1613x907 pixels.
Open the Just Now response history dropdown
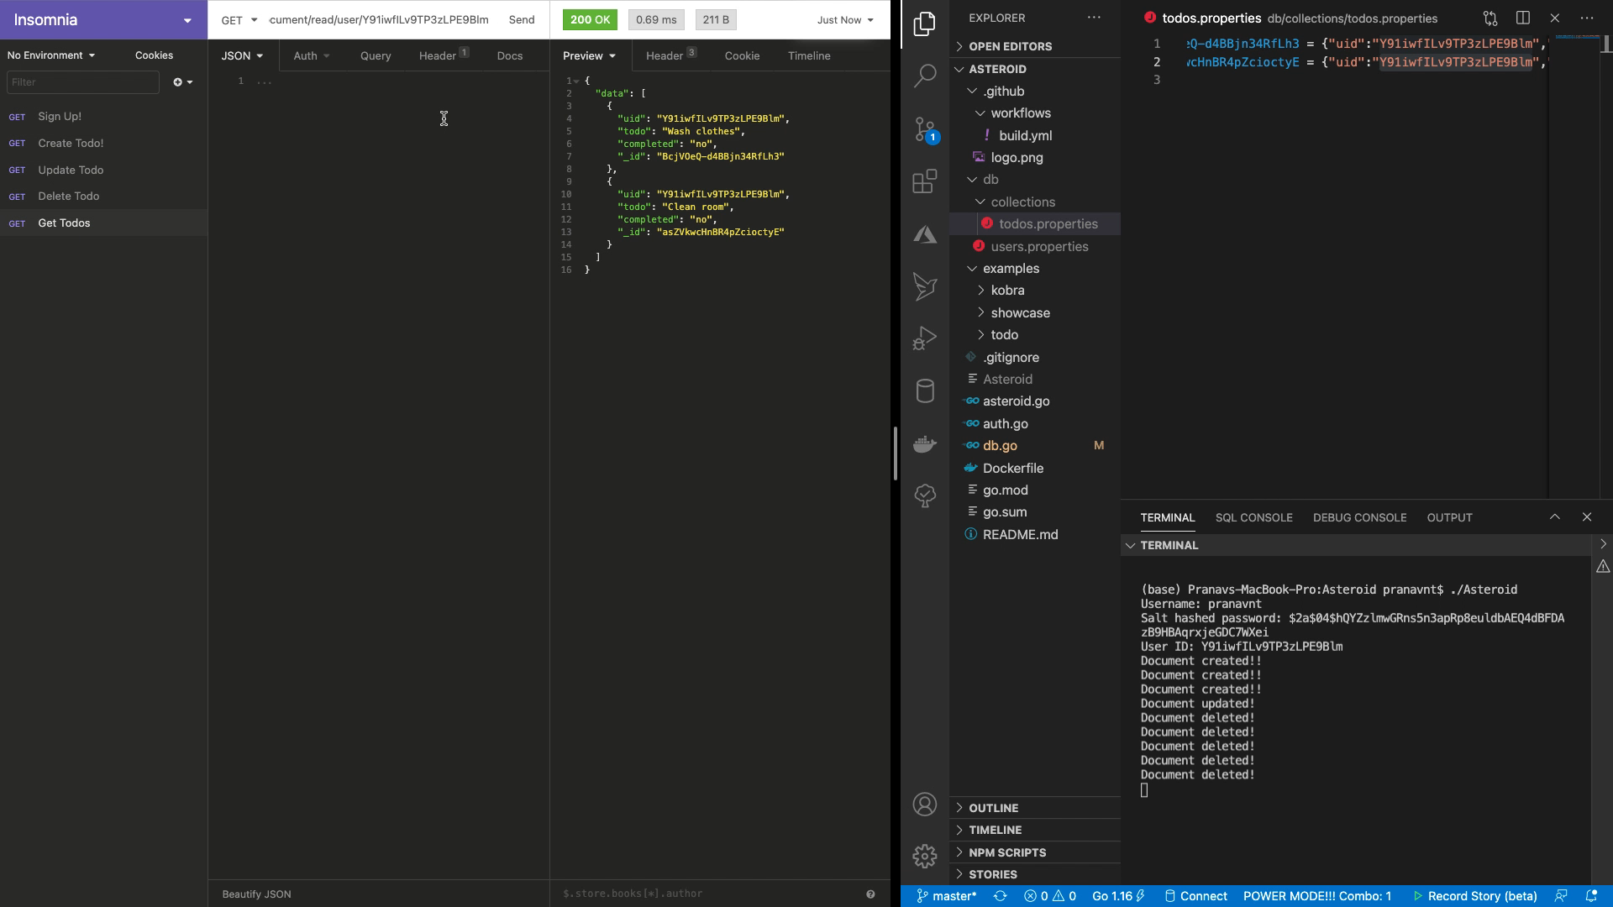[845, 19]
